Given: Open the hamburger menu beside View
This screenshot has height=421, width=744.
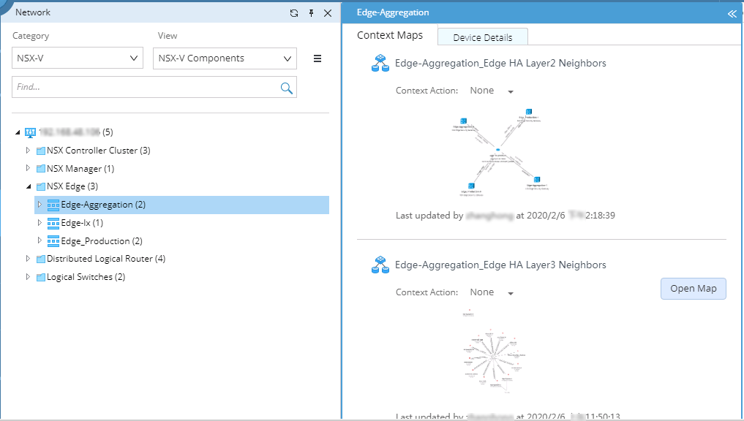Looking at the screenshot, I should (317, 58).
